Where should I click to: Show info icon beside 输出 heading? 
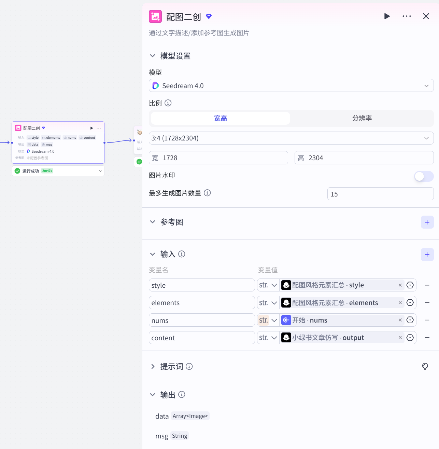[182, 394]
